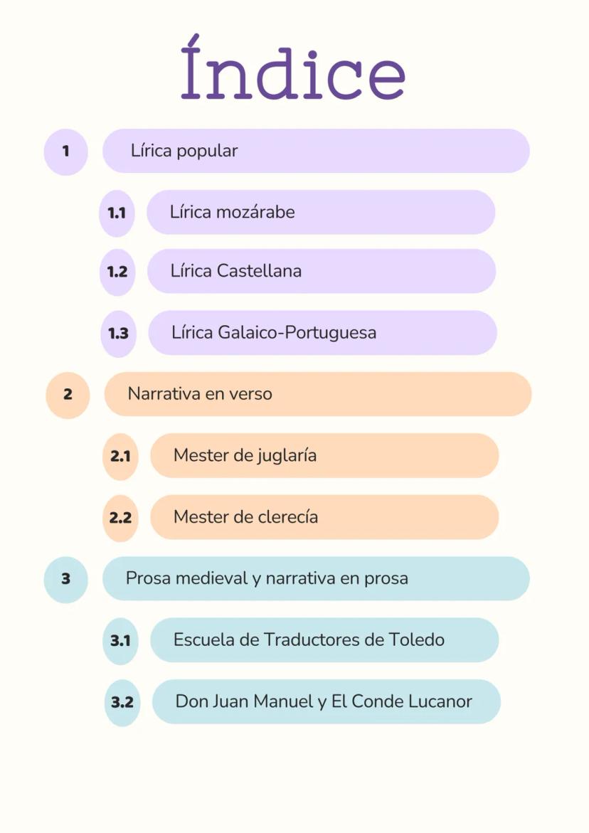Go to Lírica mozárabe section
The image size is (589, 833).
321,212
